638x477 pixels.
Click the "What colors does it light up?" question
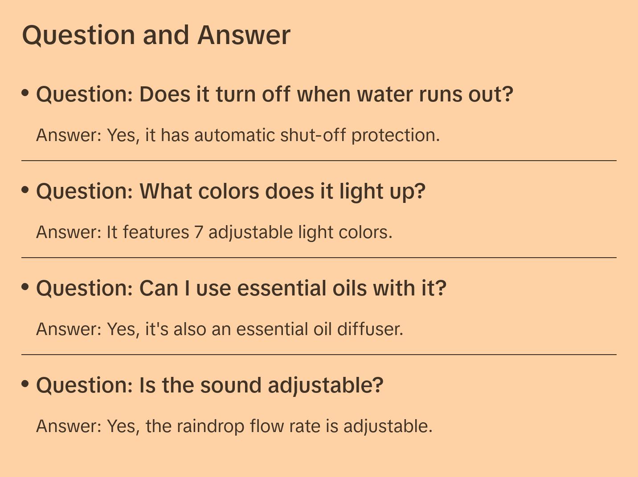231,191
